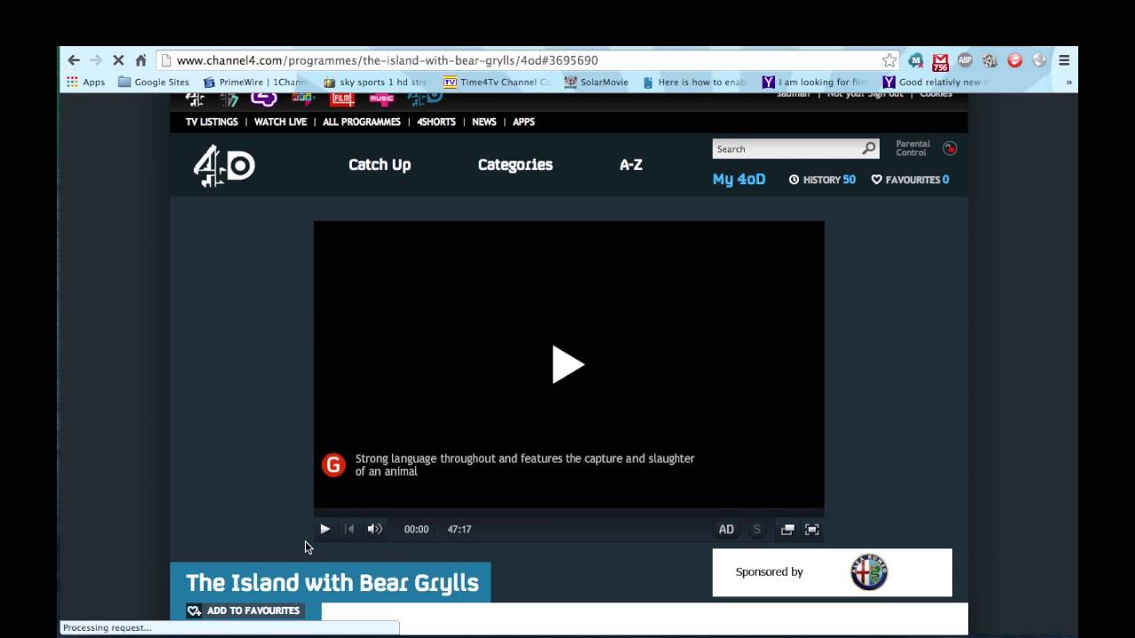The image size is (1135, 638).
Task: Open the 'Here is how to enable' bookmark
Action: (695, 82)
